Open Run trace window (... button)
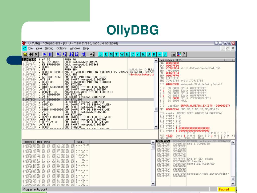The image size is (257, 193). (159, 54)
